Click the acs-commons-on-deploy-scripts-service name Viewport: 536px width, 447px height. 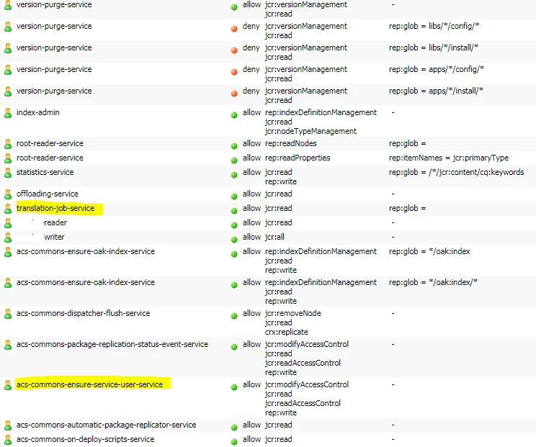[86, 439]
